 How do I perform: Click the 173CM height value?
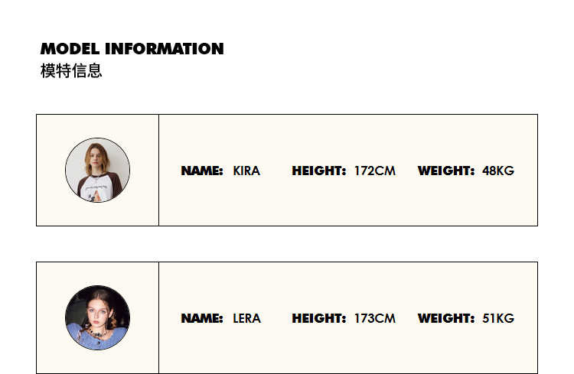(x=374, y=318)
